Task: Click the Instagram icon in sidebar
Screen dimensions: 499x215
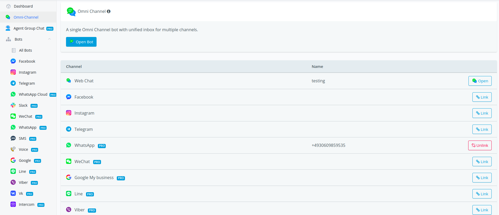Action: pos(13,72)
